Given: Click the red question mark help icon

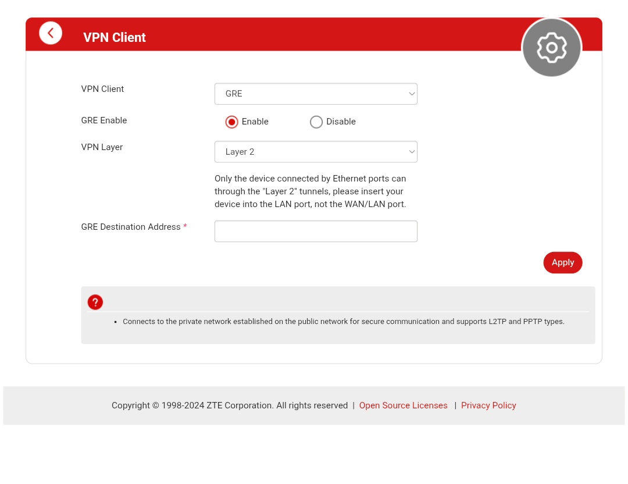Looking at the screenshot, I should 95,302.
